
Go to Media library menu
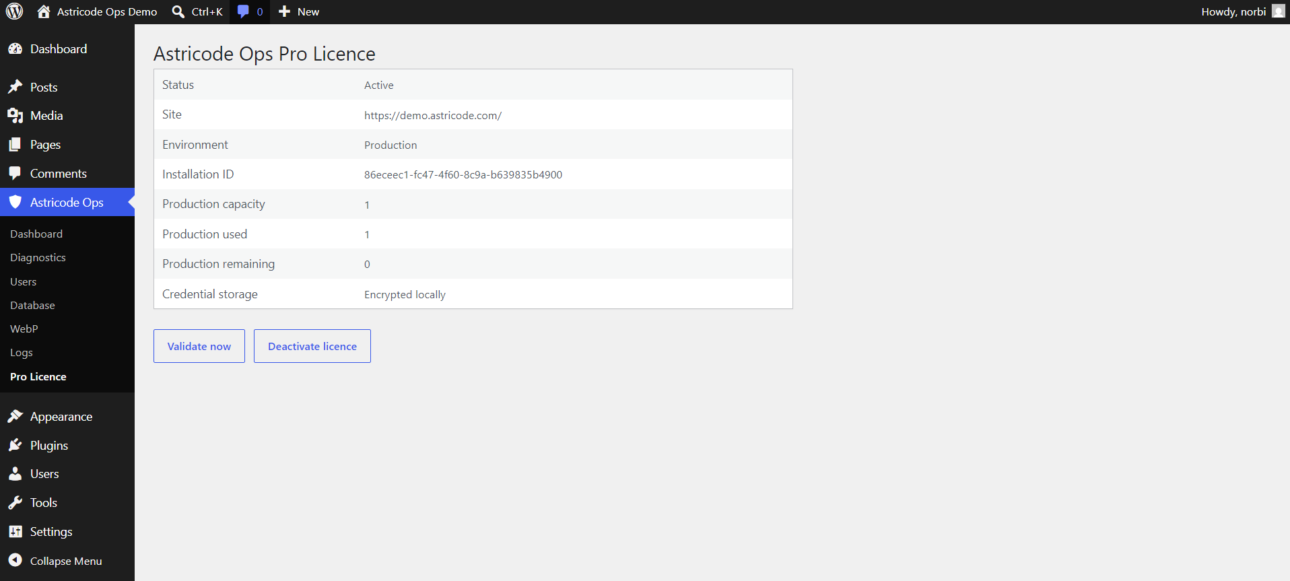click(x=46, y=116)
